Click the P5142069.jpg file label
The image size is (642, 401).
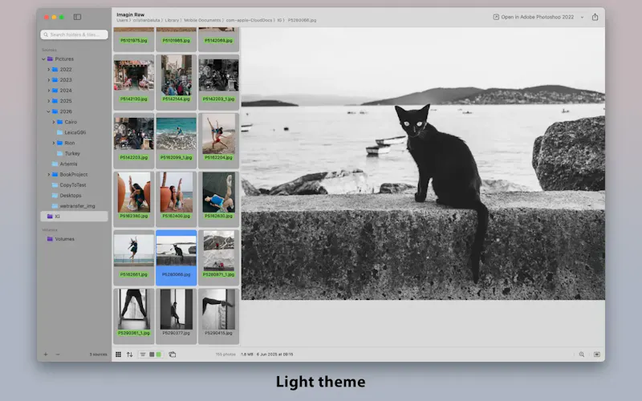tap(218, 41)
